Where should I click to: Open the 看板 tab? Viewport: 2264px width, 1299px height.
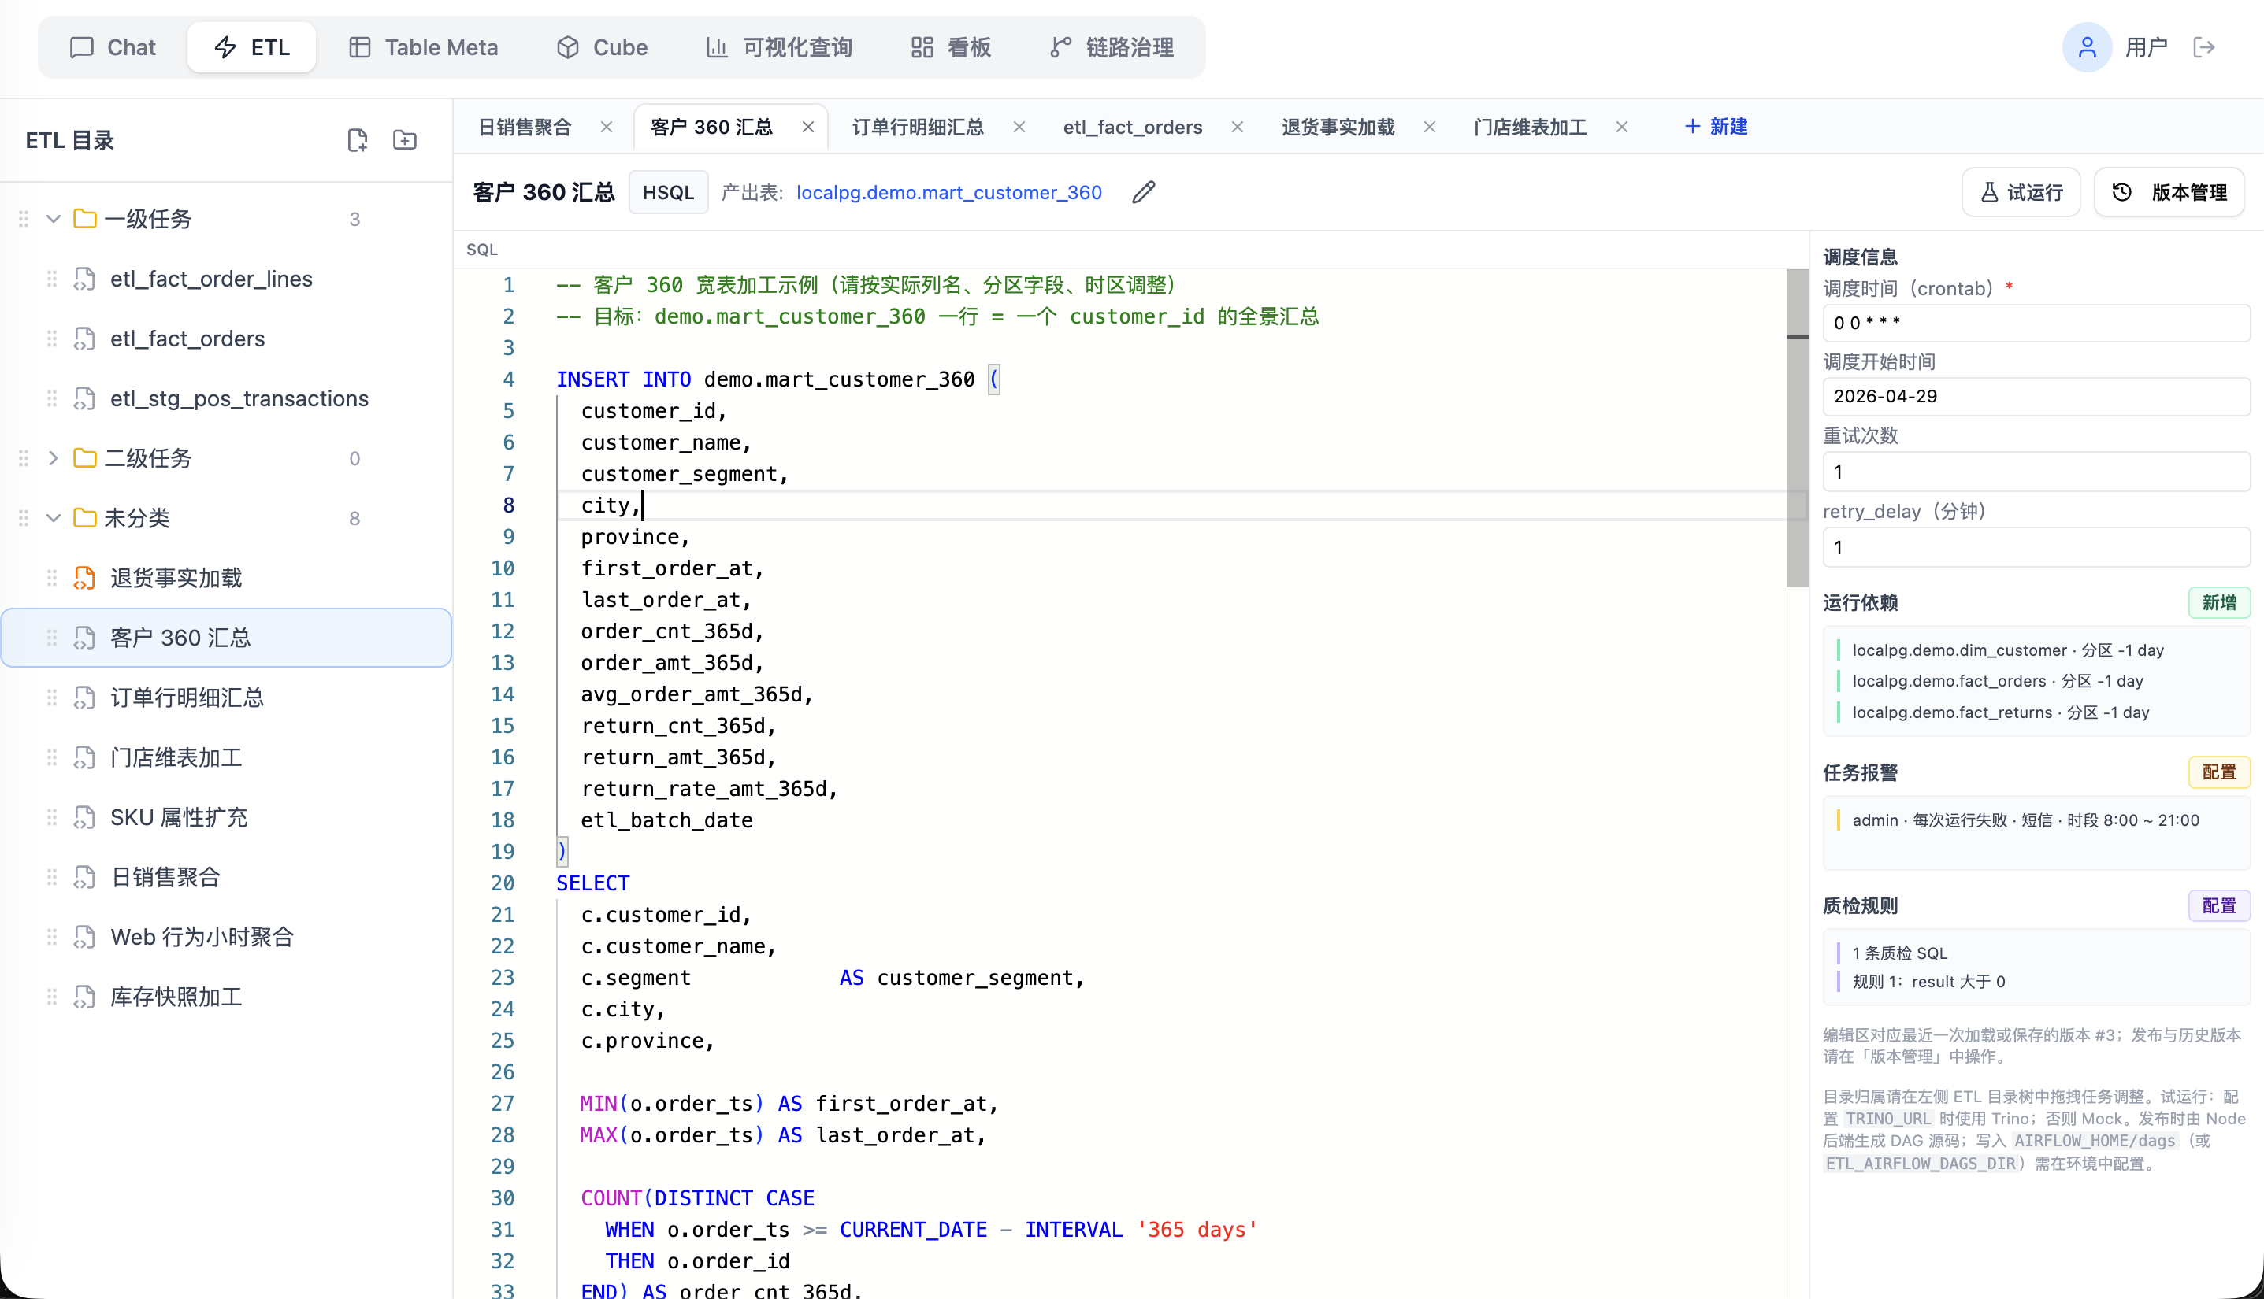coord(951,47)
